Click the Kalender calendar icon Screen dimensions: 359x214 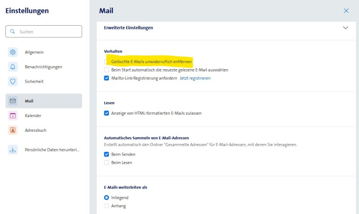13,116
